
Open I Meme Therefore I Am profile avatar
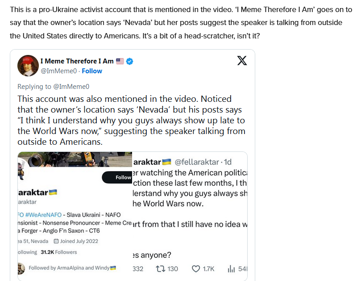coord(28,66)
